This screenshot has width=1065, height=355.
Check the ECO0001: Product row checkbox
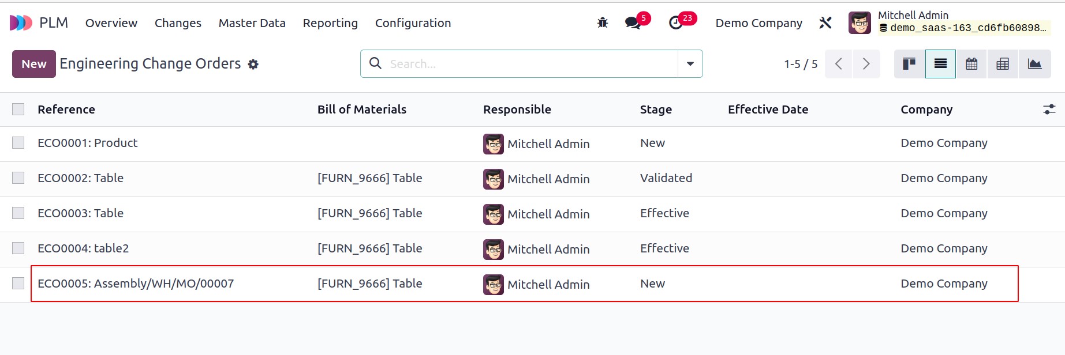tap(18, 143)
